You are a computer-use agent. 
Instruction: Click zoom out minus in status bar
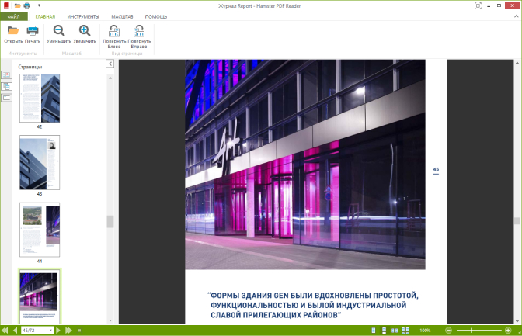[448, 331]
